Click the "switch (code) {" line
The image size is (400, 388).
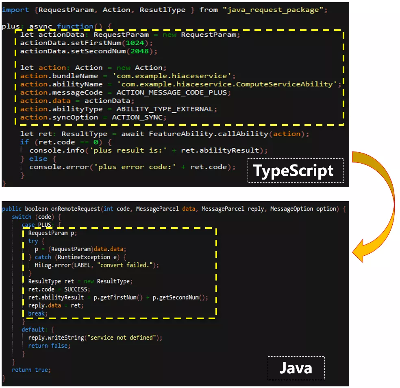point(37,217)
